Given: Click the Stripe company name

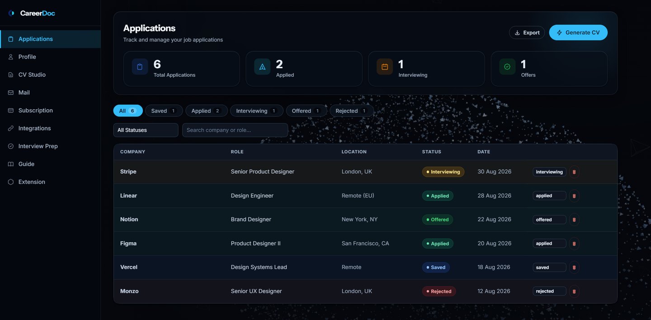Looking at the screenshot, I should pos(128,172).
